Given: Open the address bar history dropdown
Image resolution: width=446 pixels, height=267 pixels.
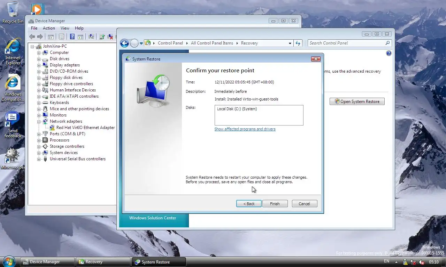Looking at the screenshot, I should (290, 43).
